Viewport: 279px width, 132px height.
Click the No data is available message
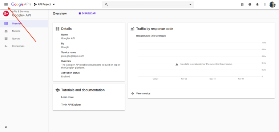pos(206,64)
